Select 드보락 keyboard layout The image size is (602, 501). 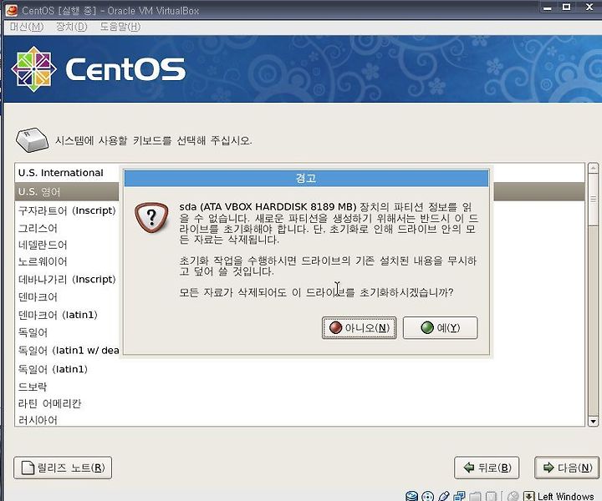point(33,387)
